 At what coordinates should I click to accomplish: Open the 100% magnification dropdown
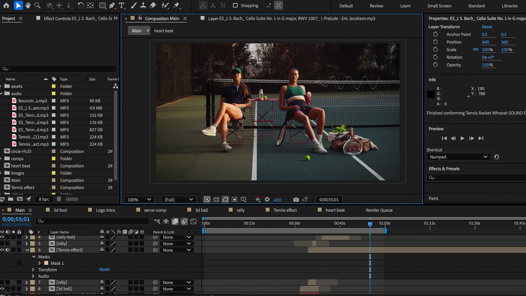[139, 200]
